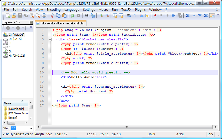
Task: Toggle Show All Characters pilcrow icon
Action: [135, 16]
